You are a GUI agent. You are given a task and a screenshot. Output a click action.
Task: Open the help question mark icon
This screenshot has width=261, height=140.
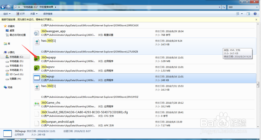(255, 14)
